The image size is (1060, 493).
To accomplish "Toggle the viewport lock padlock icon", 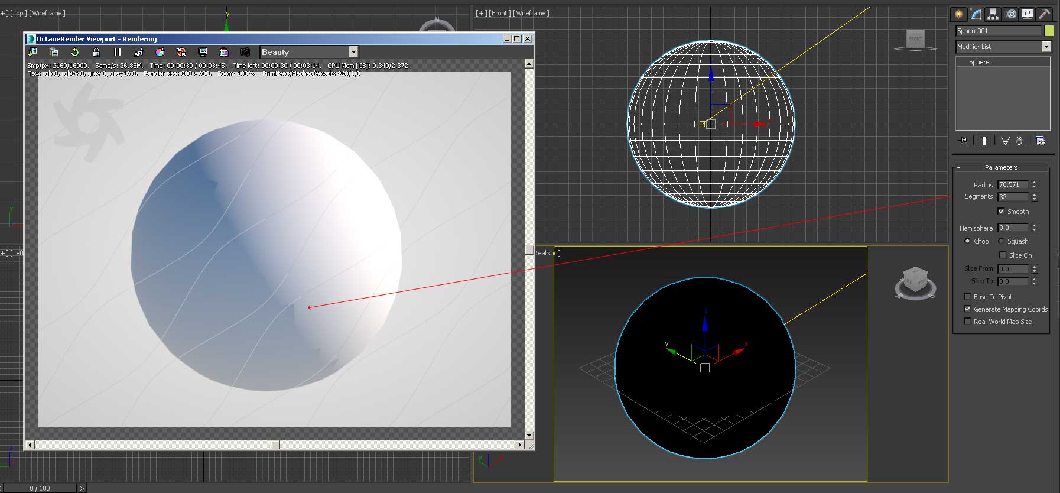I will coord(96,52).
